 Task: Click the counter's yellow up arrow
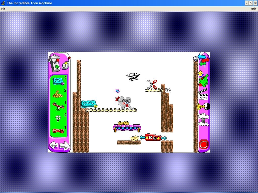point(147,138)
